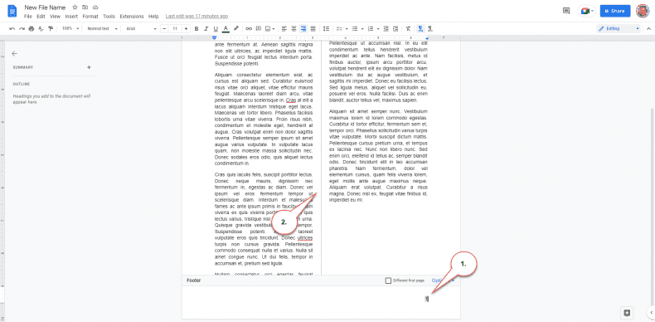Set right-to-left paragraph direction
Image resolution: width=655 pixels, height=322 pixels.
(430, 29)
